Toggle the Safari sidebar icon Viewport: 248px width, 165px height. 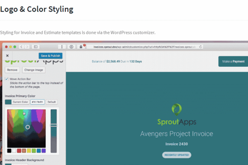pyautogui.click(x=36, y=47)
